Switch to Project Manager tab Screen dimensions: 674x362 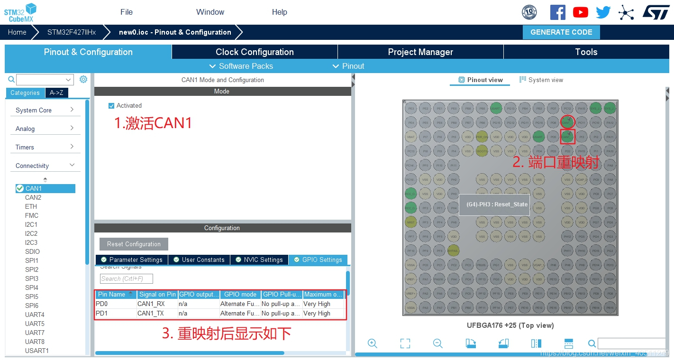tap(420, 52)
